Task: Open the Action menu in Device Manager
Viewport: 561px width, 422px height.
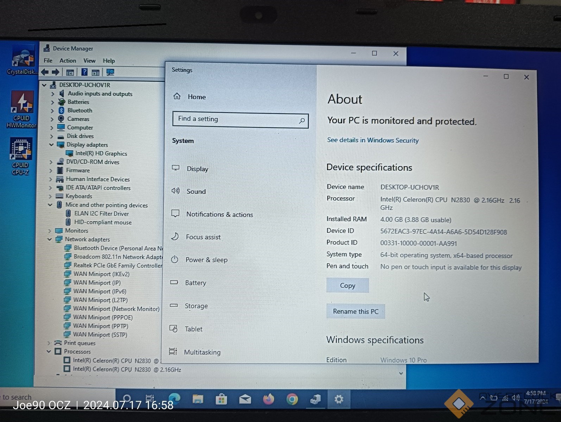Action: pyautogui.click(x=68, y=60)
